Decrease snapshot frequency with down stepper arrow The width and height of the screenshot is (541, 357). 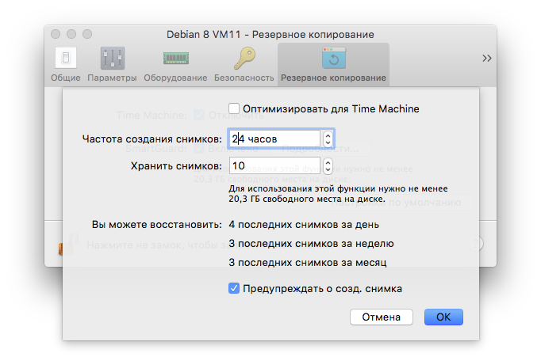coord(328,142)
